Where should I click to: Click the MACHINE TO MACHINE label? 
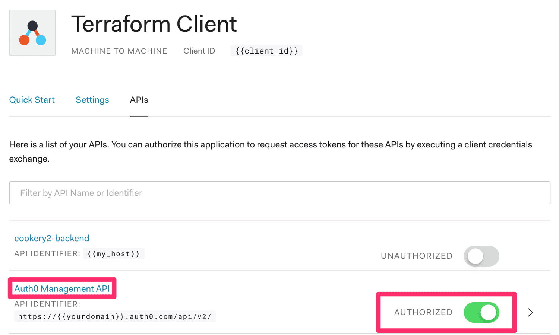(x=119, y=51)
